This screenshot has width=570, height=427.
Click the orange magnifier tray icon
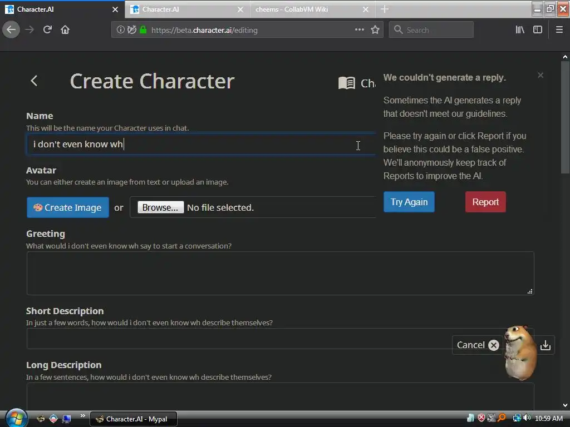click(x=502, y=418)
